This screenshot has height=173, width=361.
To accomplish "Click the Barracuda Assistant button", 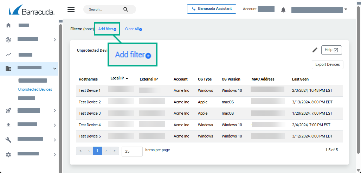I will [211, 9].
